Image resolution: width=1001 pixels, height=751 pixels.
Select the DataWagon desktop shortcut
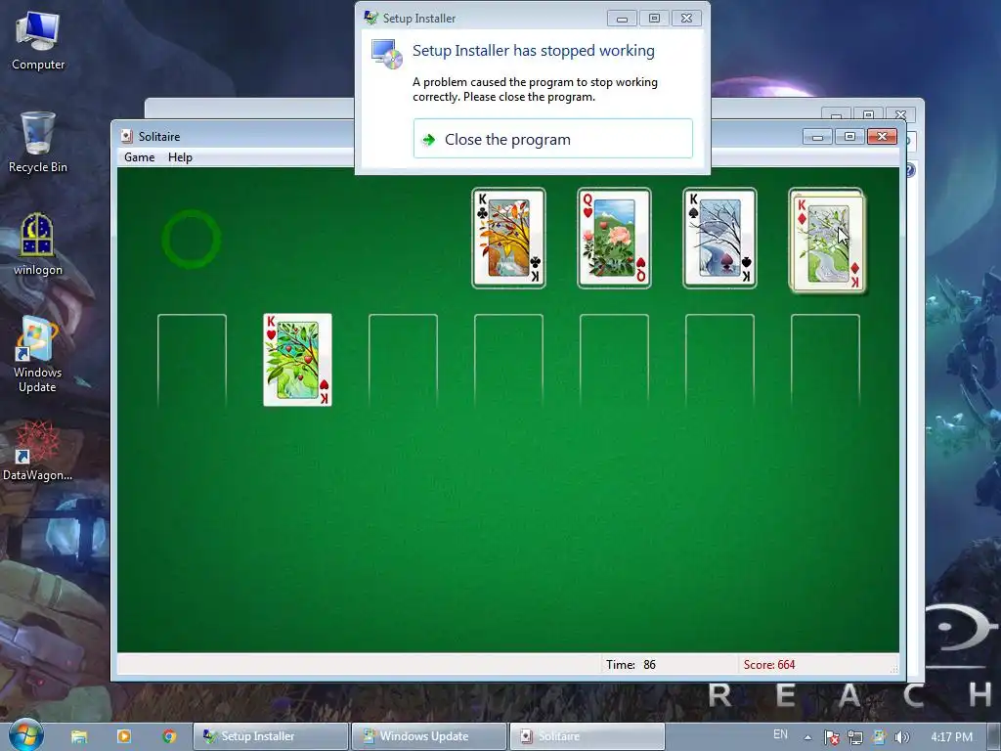(38, 451)
